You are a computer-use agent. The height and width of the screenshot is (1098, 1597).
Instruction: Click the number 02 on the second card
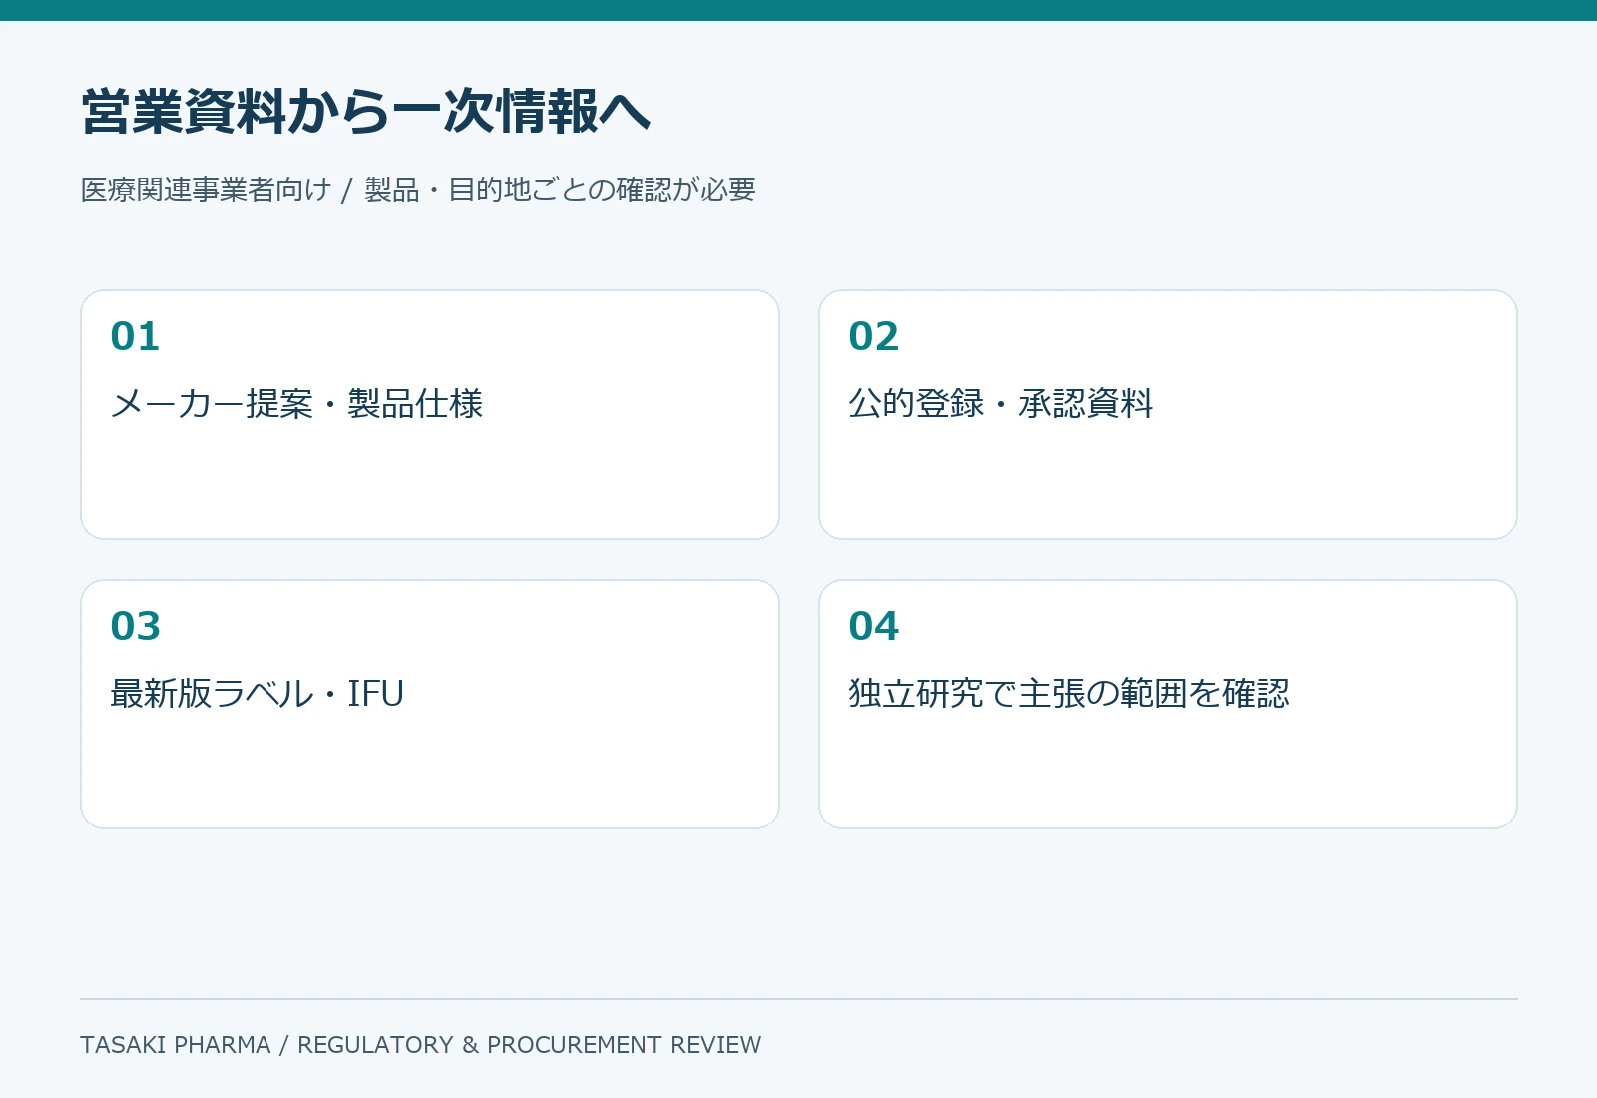[x=874, y=337]
